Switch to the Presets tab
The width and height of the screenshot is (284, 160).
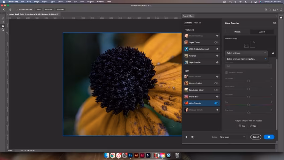[237, 32]
